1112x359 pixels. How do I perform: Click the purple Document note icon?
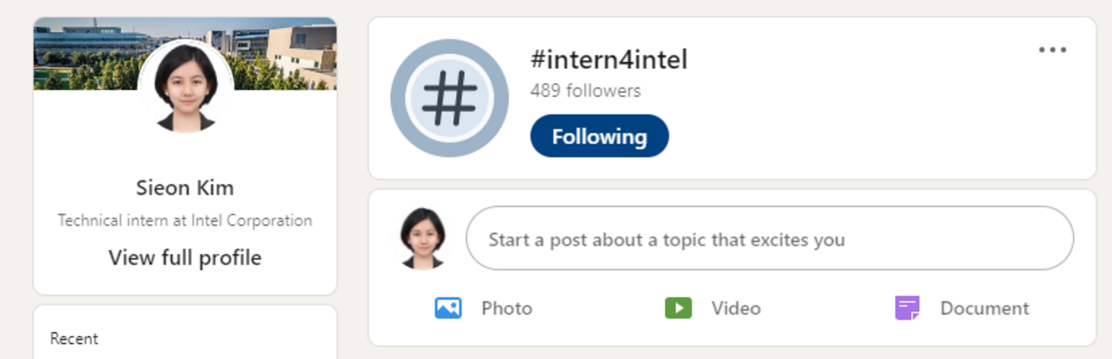907,308
